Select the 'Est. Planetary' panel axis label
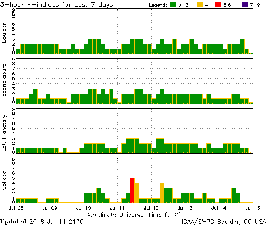Viewport: 266px width, 226px height. tap(4, 133)
